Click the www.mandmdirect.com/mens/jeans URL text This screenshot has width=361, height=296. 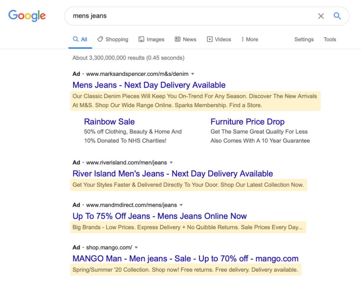(x=131, y=205)
